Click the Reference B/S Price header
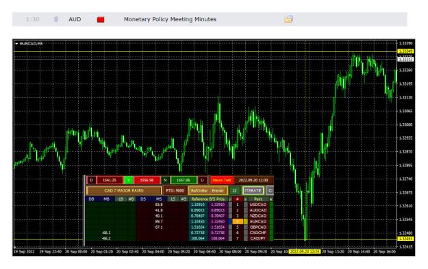This screenshot has height=269, width=428. click(x=208, y=199)
